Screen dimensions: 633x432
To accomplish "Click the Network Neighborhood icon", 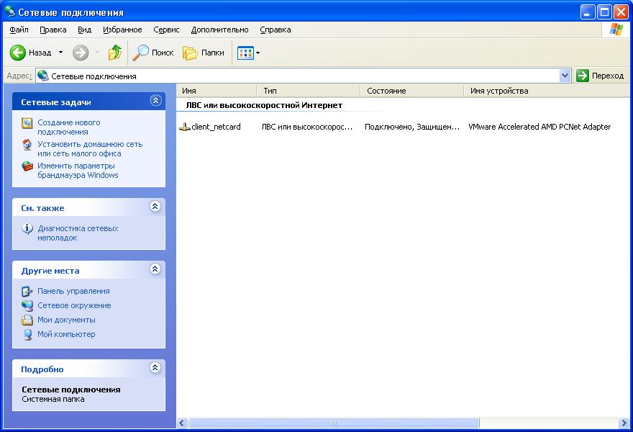I will [x=27, y=305].
